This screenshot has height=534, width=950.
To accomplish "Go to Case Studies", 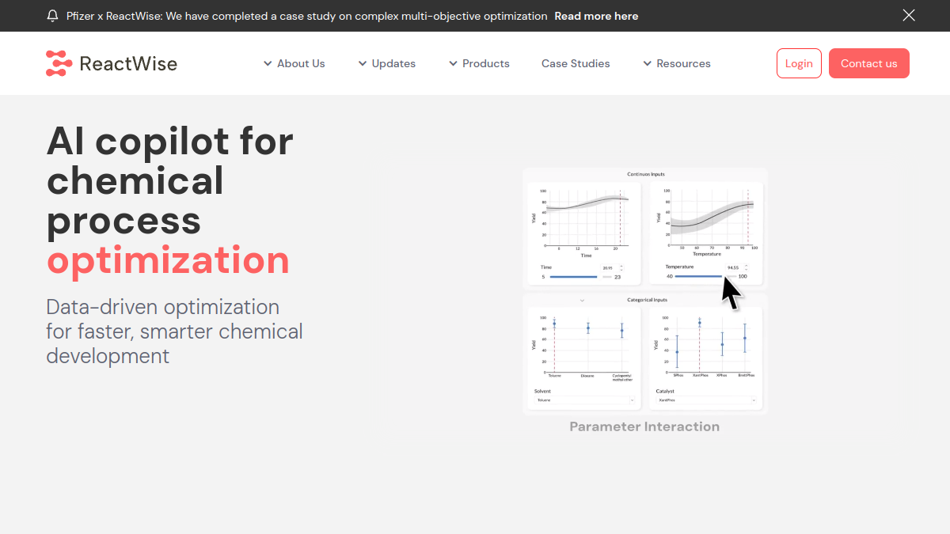I will point(576,63).
